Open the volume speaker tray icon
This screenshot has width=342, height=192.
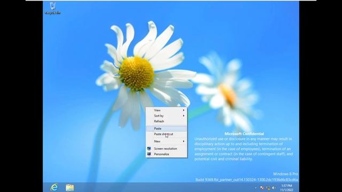pyautogui.click(x=274, y=188)
